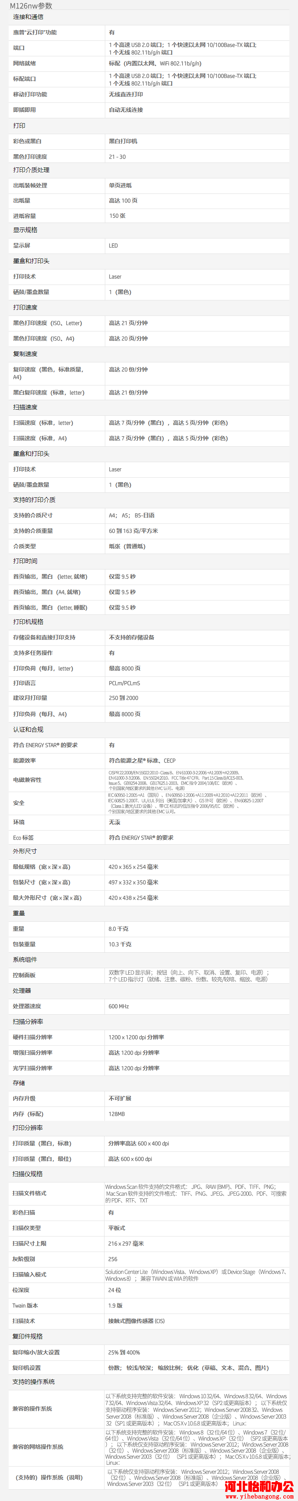
Task: Select the "显示规格" section header
Action: [x=25, y=230]
